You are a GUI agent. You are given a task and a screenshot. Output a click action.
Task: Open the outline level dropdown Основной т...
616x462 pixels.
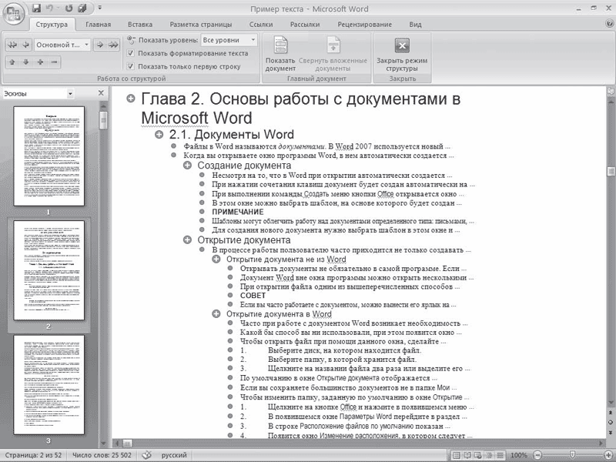[62, 45]
